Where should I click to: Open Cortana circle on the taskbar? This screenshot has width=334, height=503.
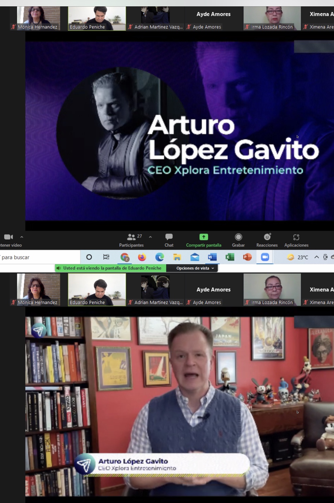tap(89, 257)
